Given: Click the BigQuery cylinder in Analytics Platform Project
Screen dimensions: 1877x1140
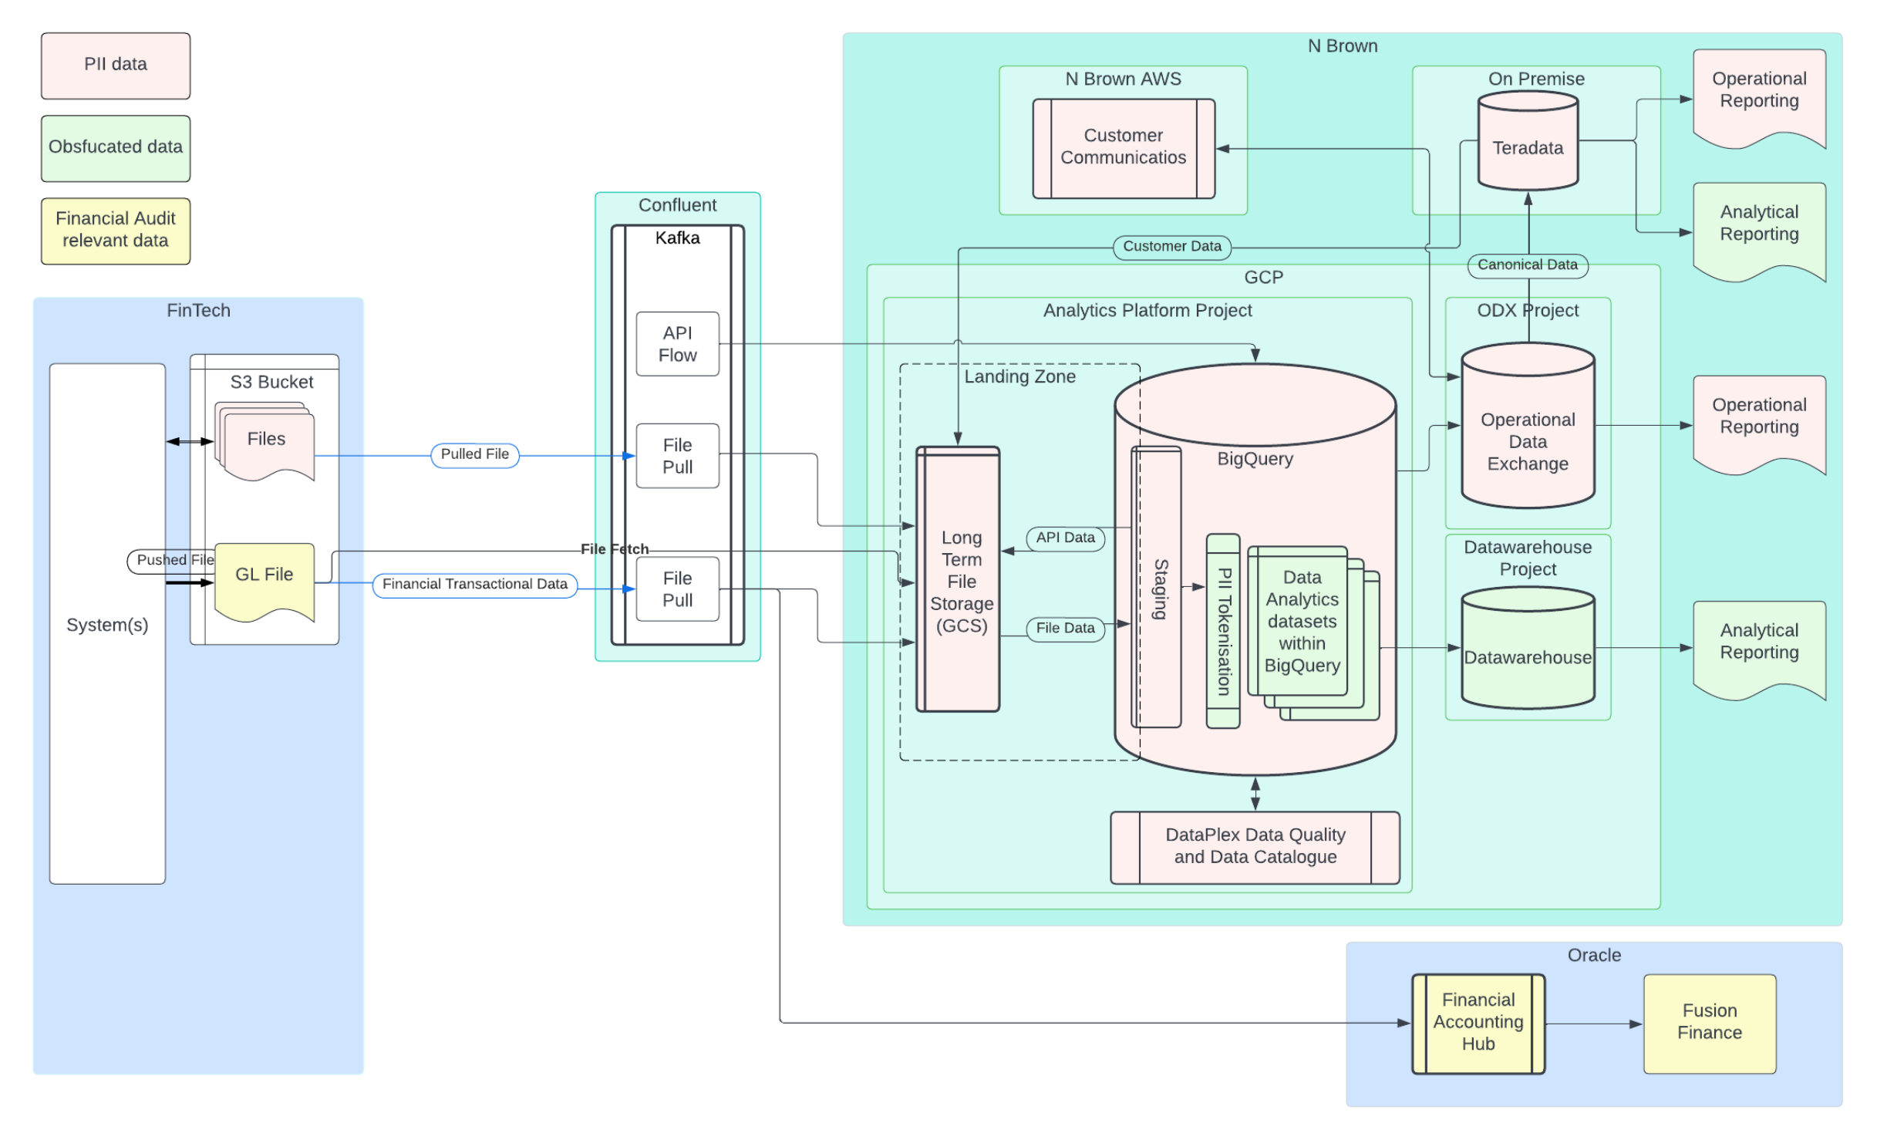Looking at the screenshot, I should point(1255,459).
